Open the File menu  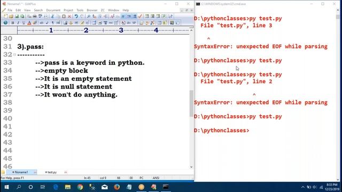tap(10, 10)
